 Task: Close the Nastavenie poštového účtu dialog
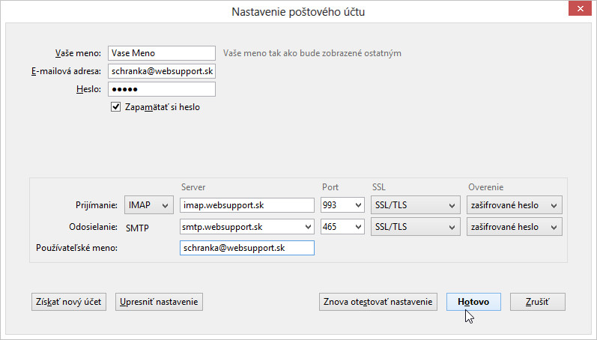tap(580, 8)
